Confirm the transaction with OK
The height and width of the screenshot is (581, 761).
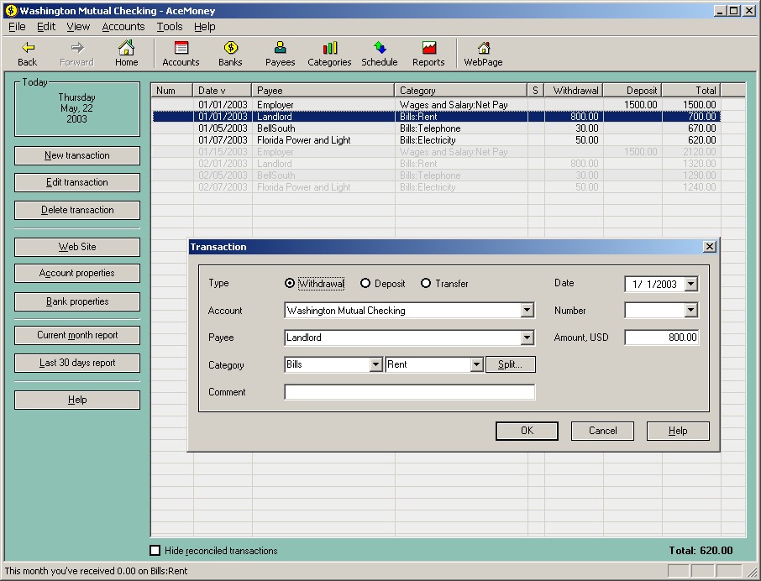tap(527, 431)
